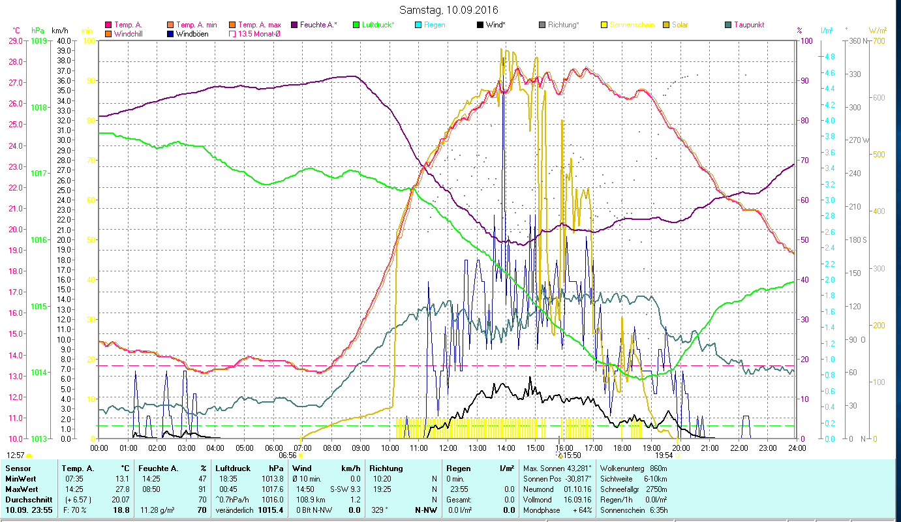Click the W/m² axis unit label

[878, 31]
